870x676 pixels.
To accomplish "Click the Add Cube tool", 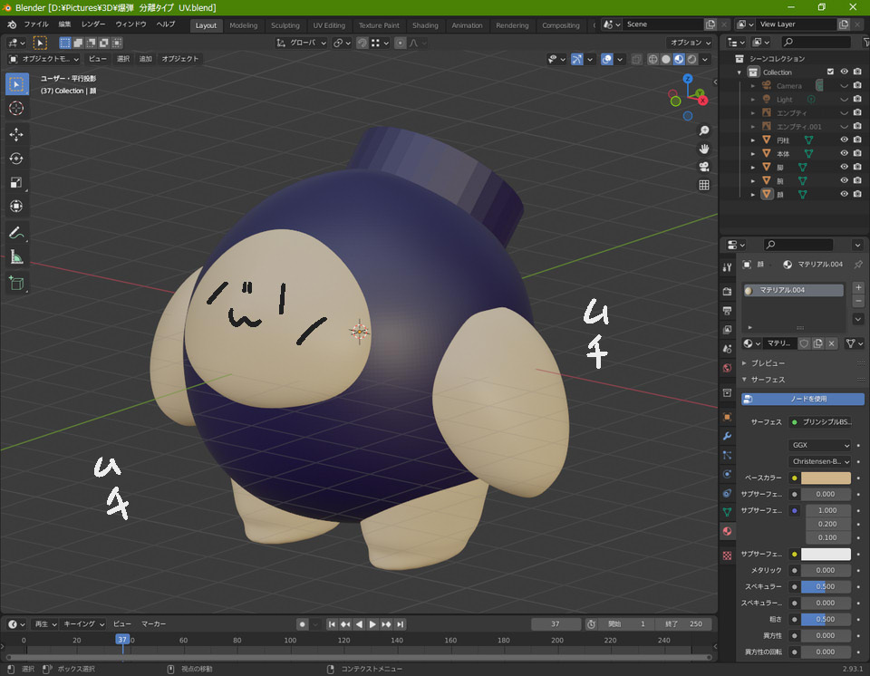I will (16, 284).
